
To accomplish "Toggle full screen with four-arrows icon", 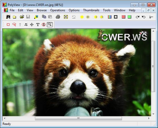I will (x=66, y=17).
